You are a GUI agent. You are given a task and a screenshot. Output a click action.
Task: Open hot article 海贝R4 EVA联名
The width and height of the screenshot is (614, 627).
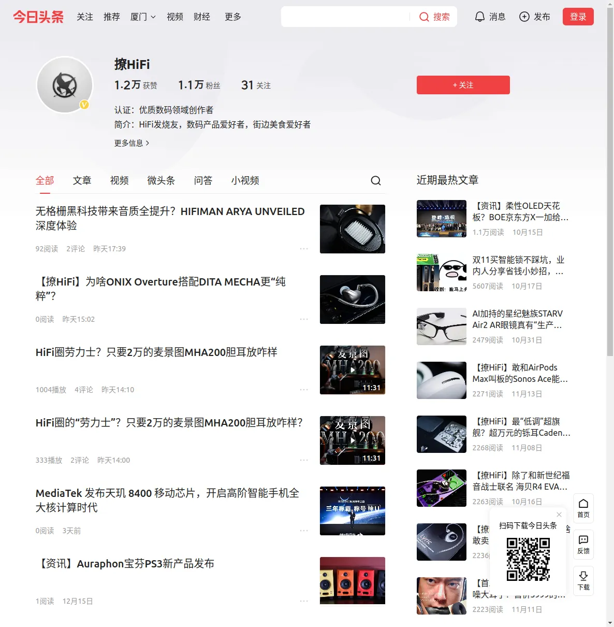pyautogui.click(x=521, y=481)
